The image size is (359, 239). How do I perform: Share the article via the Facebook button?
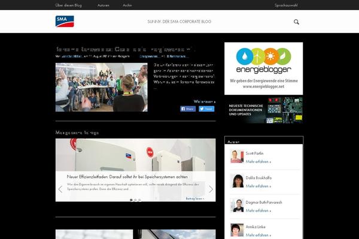point(188,109)
